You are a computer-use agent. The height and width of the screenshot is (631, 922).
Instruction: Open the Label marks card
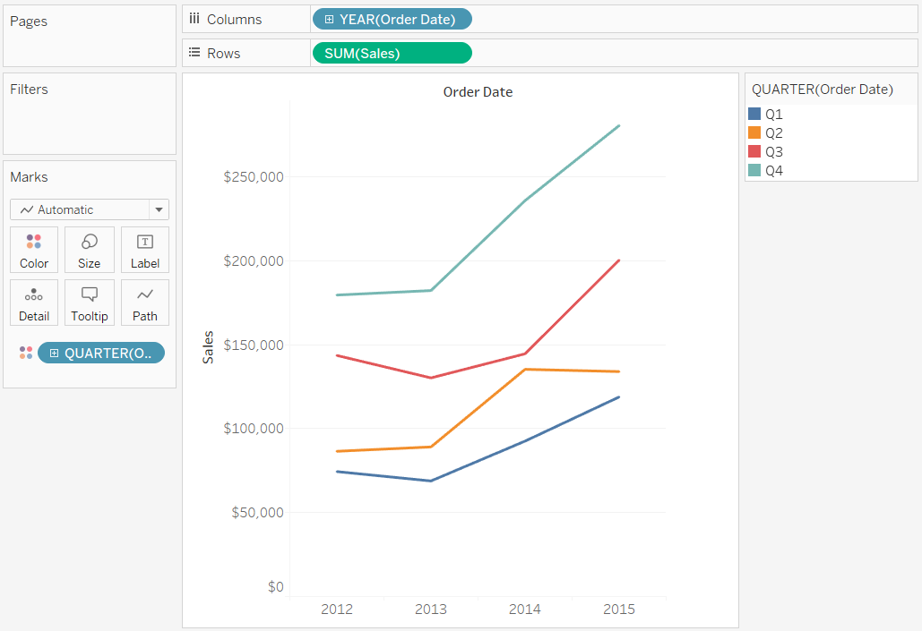click(x=145, y=250)
